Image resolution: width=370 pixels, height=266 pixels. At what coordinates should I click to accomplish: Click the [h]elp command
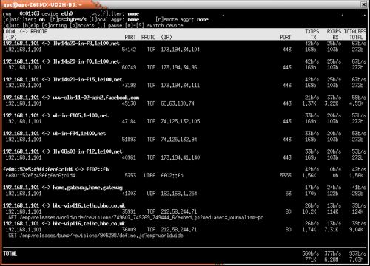pos(31,25)
